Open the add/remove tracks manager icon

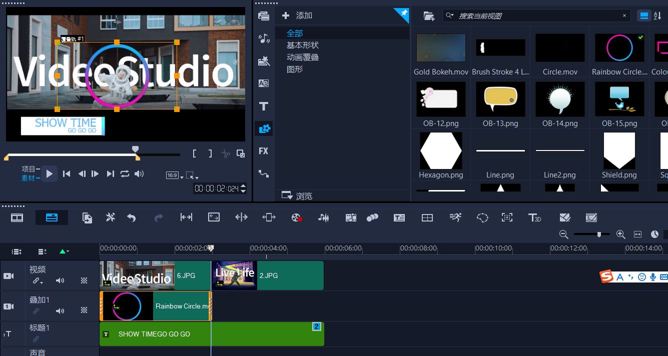(x=43, y=251)
